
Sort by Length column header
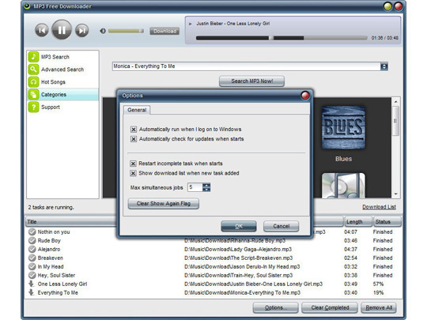pyautogui.click(x=358, y=222)
